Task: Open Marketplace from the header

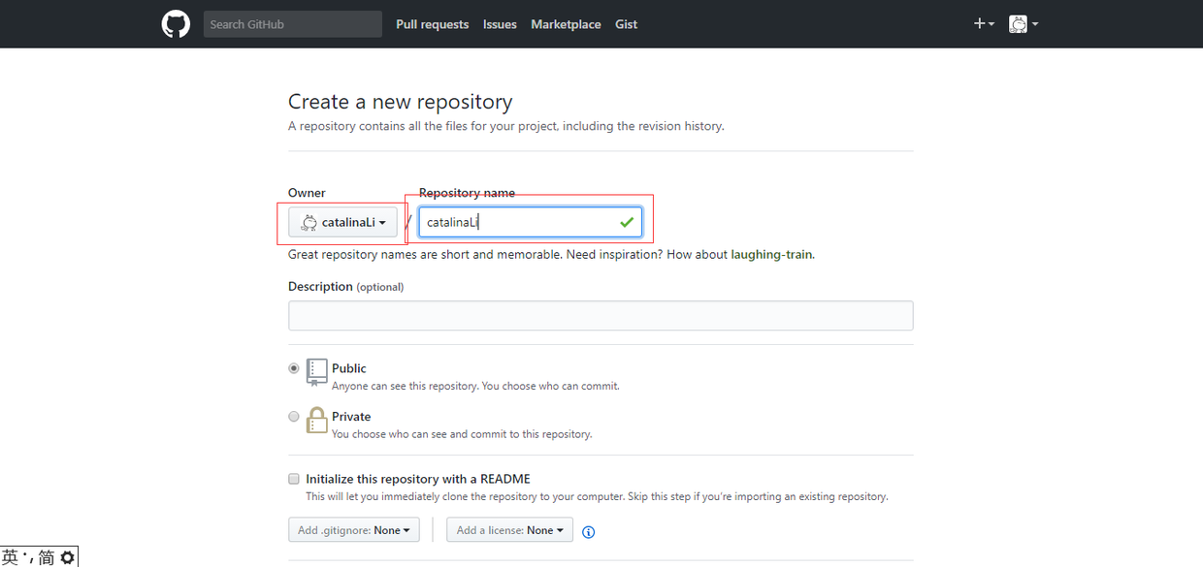Action: [x=566, y=24]
